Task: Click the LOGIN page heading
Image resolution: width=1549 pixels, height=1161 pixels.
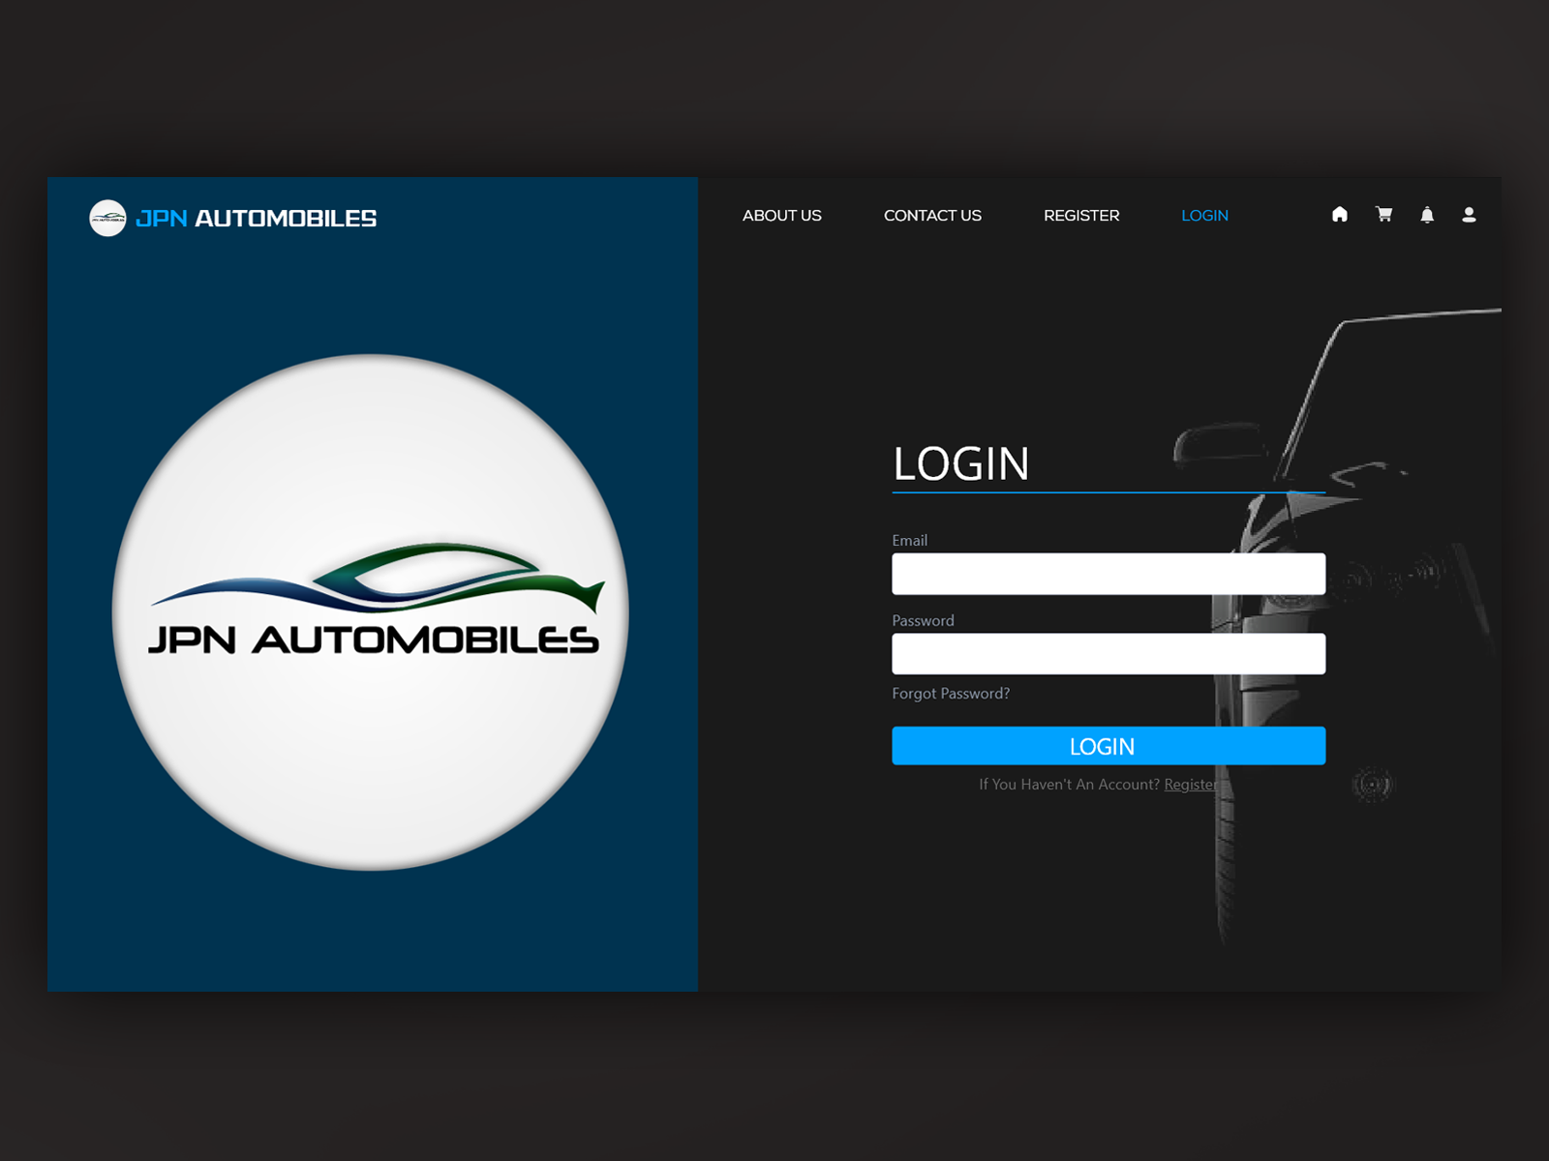Action: click(960, 464)
